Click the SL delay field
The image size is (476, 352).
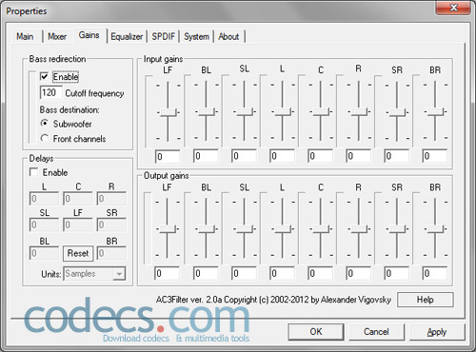click(44, 225)
